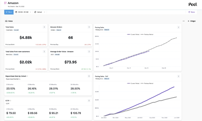Click the Peel logo

[193, 4]
